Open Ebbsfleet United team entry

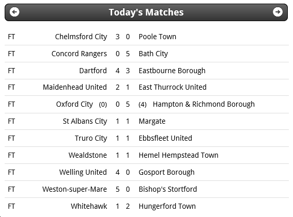(x=165, y=138)
